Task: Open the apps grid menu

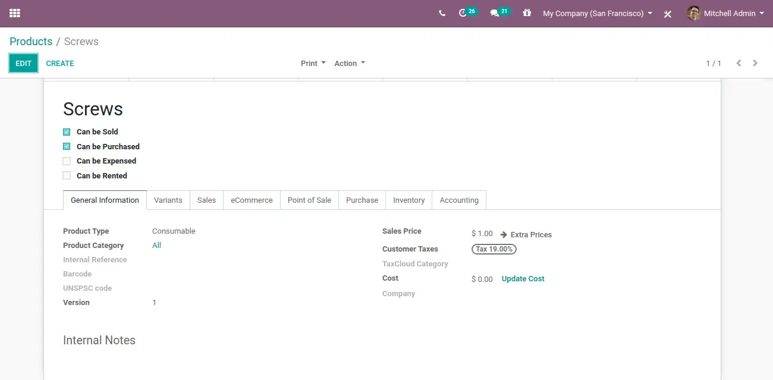Action: coord(15,13)
